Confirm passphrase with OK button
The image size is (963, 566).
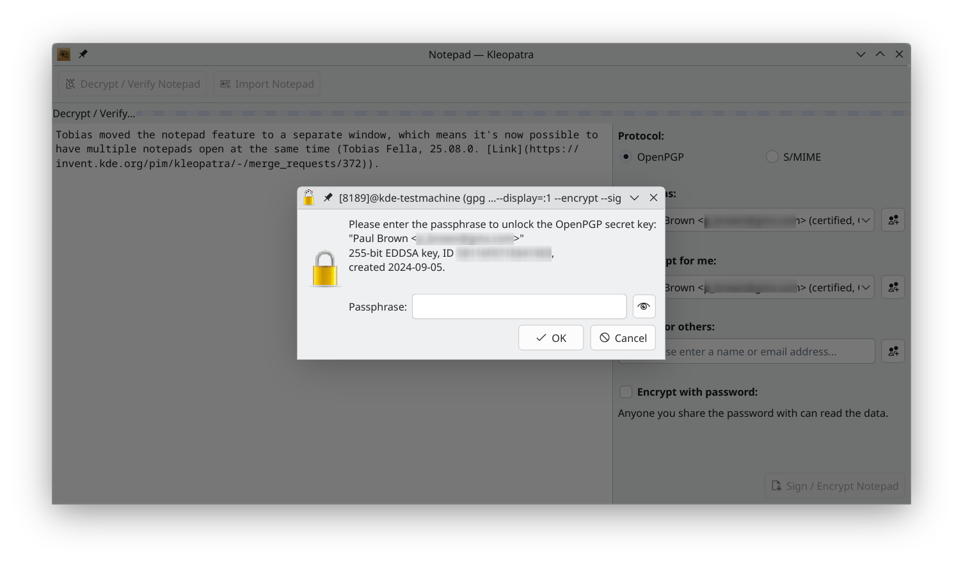[x=551, y=337]
